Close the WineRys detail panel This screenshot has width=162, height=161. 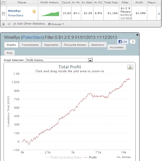tap(137, 35)
